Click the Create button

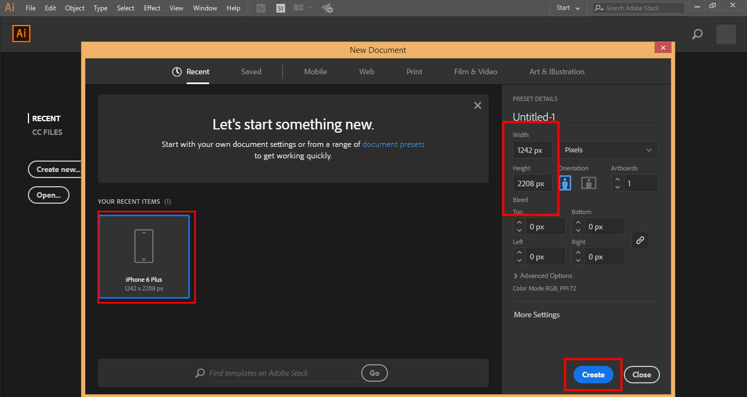tap(593, 375)
